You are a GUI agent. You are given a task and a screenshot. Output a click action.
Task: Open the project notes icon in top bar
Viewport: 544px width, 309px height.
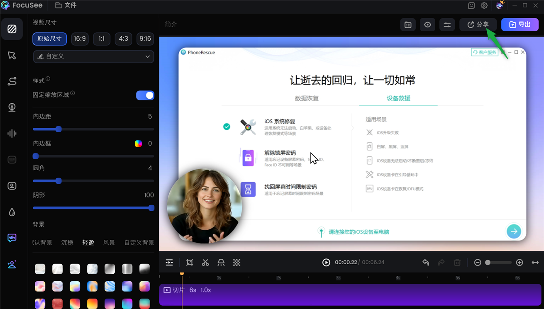click(408, 25)
